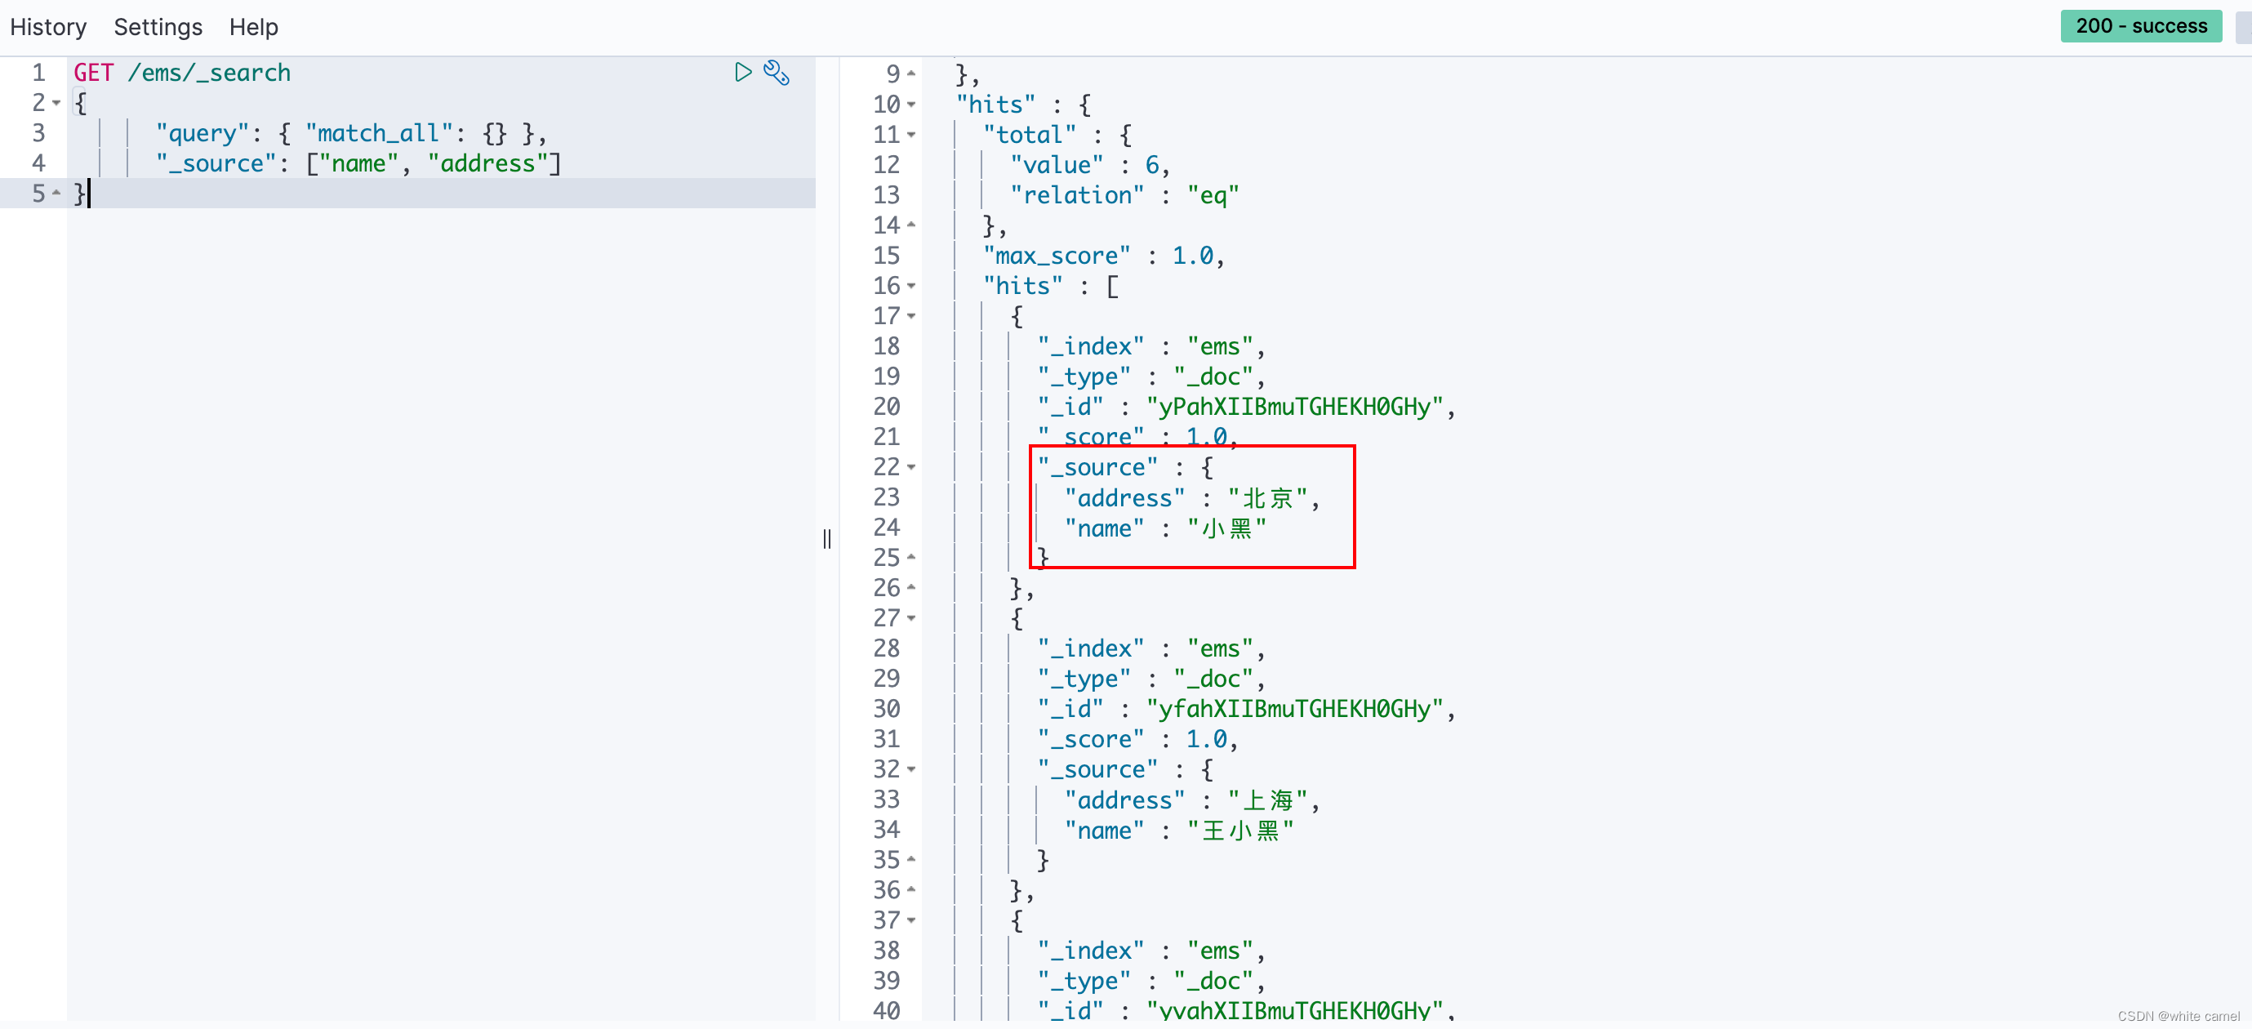Collapse the third hit object at line 37
This screenshot has height=1029, width=2252.
pos(911,920)
